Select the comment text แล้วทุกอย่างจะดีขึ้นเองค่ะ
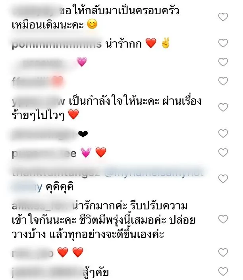243x280 pixels. click(106, 234)
